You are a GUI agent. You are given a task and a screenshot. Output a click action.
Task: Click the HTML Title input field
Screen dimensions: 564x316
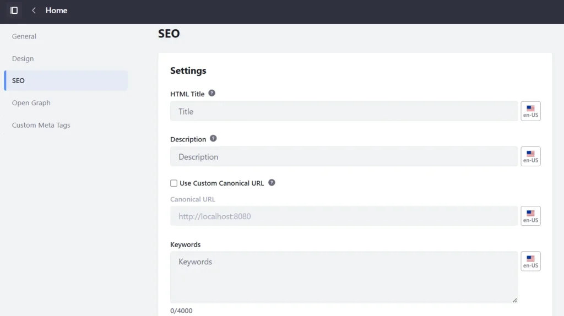[344, 111]
